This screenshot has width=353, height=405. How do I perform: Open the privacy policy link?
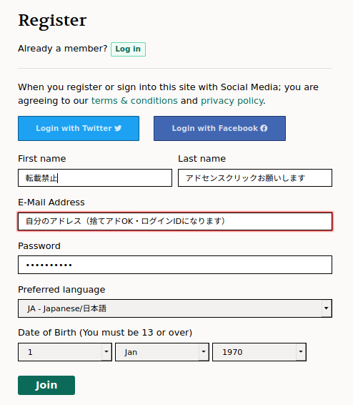tap(232, 100)
